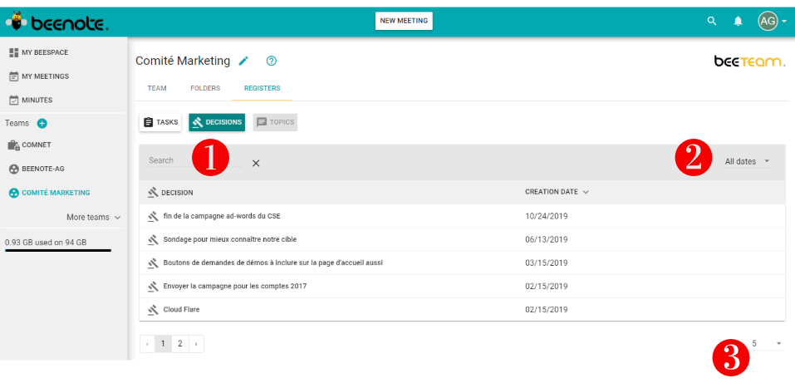The image size is (795, 383).
Task: Start a NEW MEETING
Action: [404, 21]
